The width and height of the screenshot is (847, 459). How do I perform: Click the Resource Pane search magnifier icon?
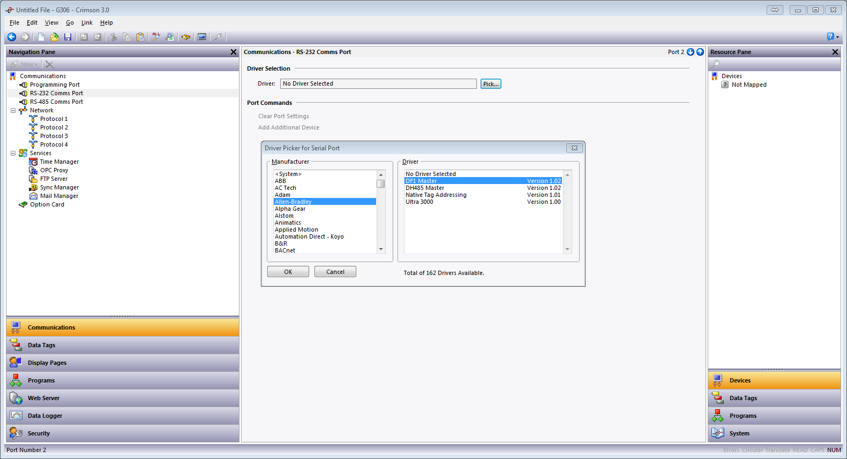coord(715,64)
